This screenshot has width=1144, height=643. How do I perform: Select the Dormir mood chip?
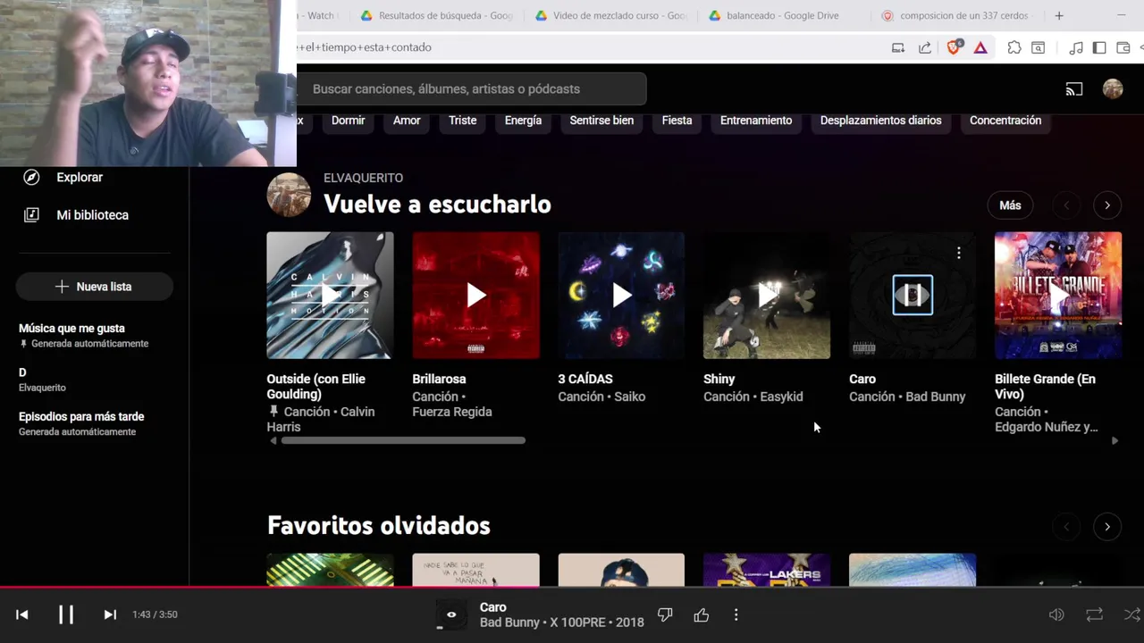click(x=348, y=121)
